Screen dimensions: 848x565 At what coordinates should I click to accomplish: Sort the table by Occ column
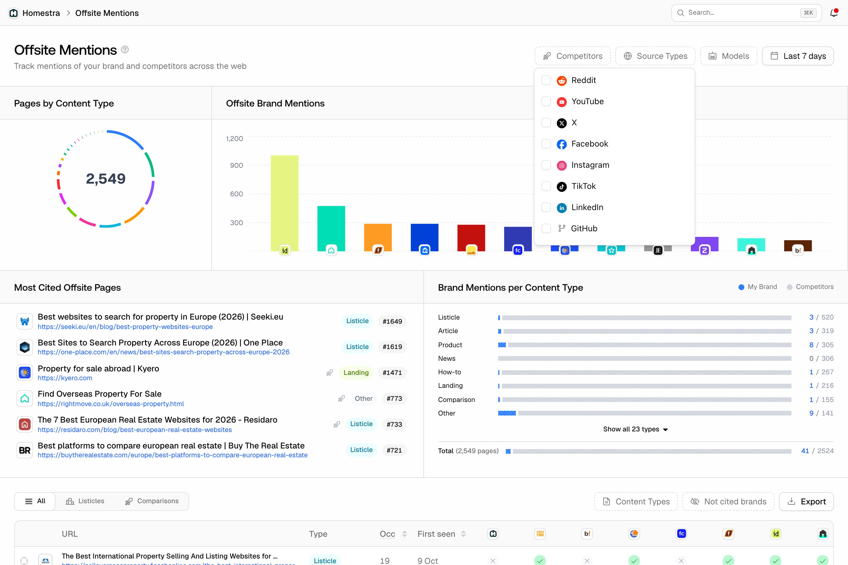pyautogui.click(x=393, y=534)
